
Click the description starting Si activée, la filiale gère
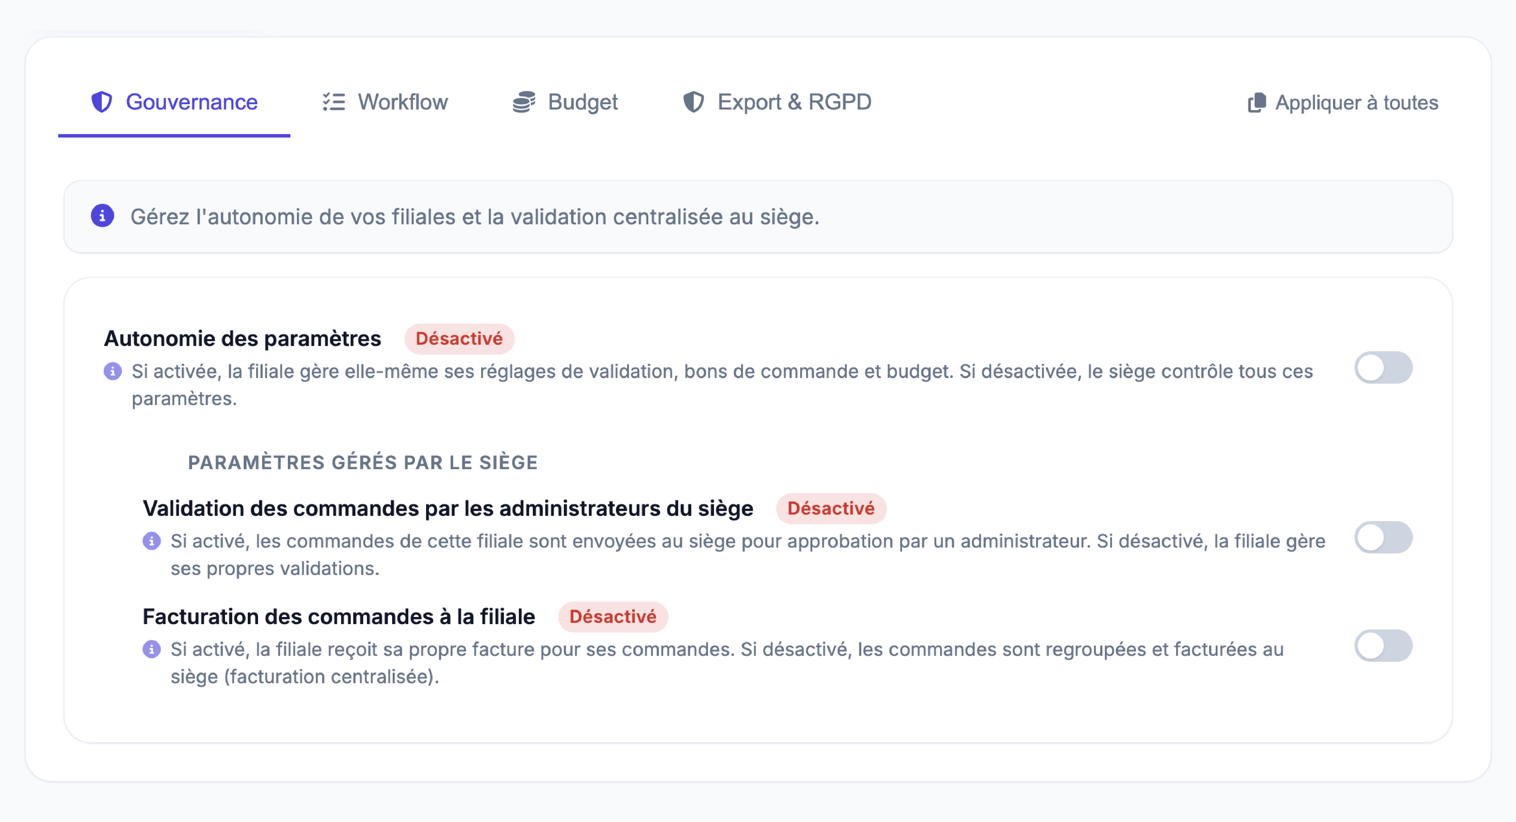[x=722, y=385]
